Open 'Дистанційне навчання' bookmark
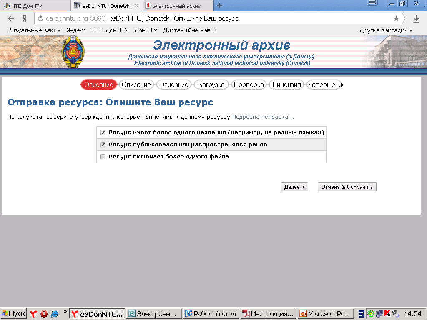The height and width of the screenshot is (320, 427). click(x=190, y=30)
